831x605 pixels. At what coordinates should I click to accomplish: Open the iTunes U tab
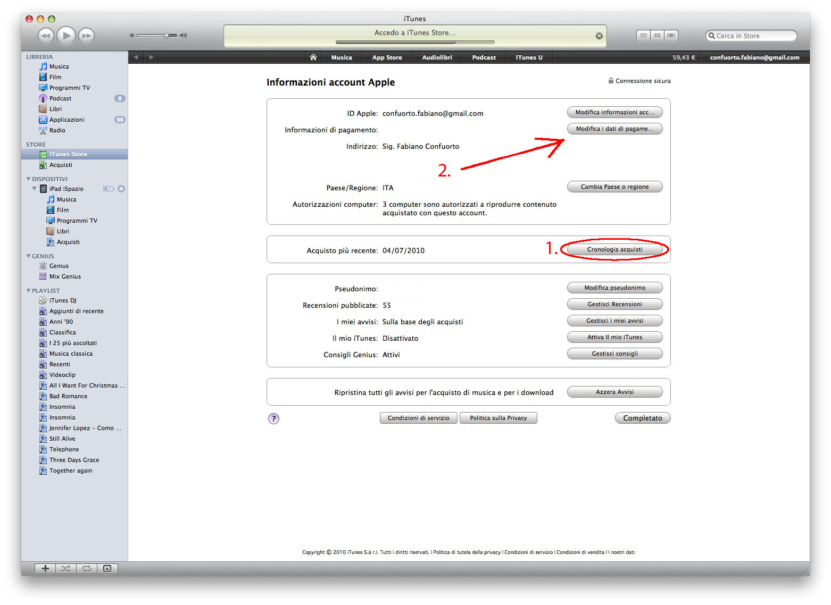[529, 57]
